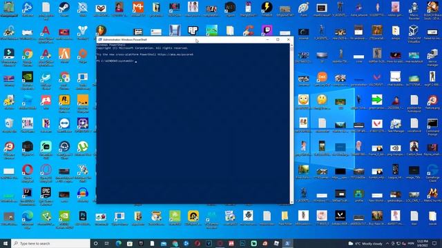Open the PowerShell window system menu icon
Viewport: 442px width, 248px height.
click(99, 40)
